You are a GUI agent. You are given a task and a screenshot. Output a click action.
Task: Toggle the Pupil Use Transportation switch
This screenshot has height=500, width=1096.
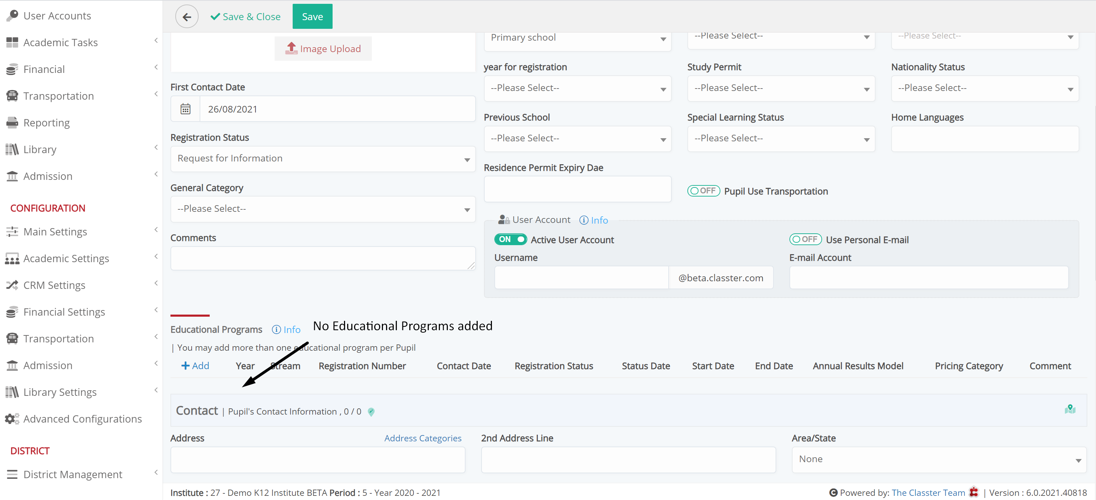coord(703,191)
